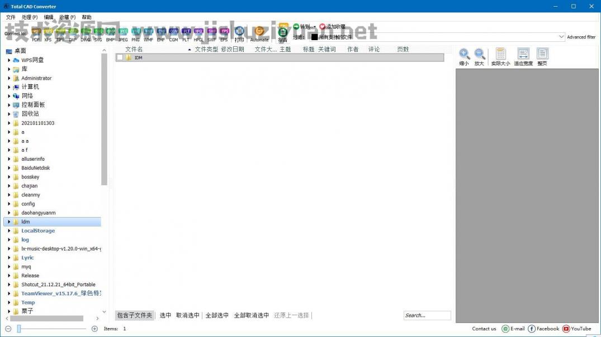Open the Advanced filter link
Image resolution: width=601 pixels, height=337 pixels.
[x=581, y=37]
